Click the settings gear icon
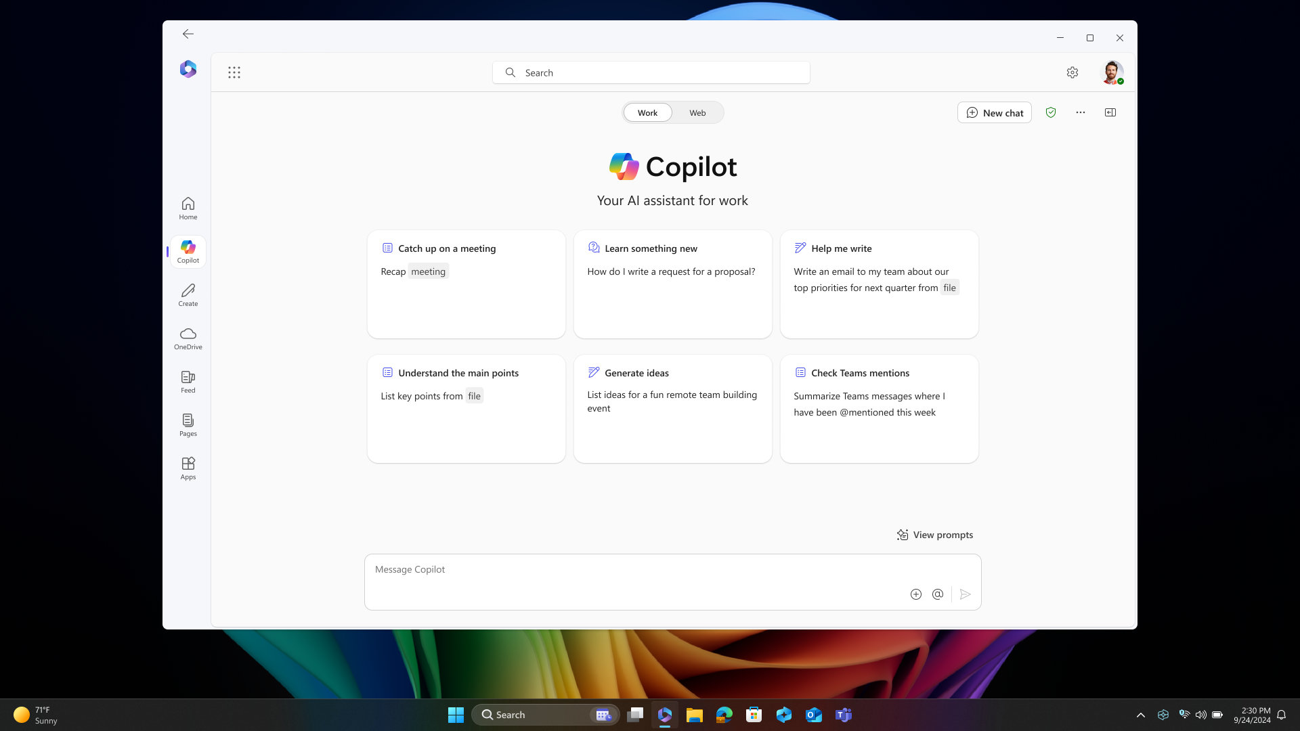This screenshot has height=731, width=1300. (x=1072, y=72)
